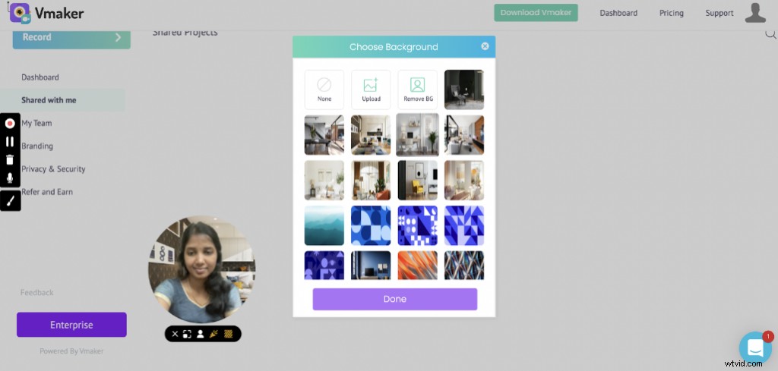
Task: Open Pricing page link
Action: (672, 14)
